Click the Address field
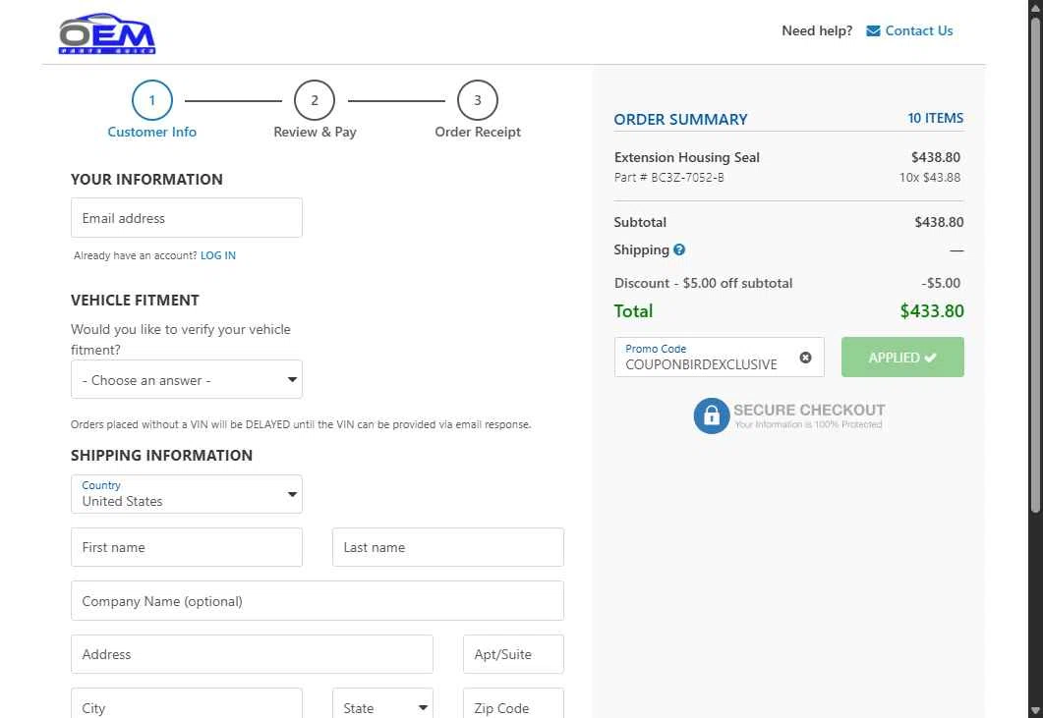Image resolution: width=1043 pixels, height=718 pixels. click(252, 654)
